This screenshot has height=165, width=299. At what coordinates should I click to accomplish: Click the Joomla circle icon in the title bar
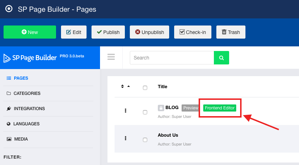click(9, 9)
